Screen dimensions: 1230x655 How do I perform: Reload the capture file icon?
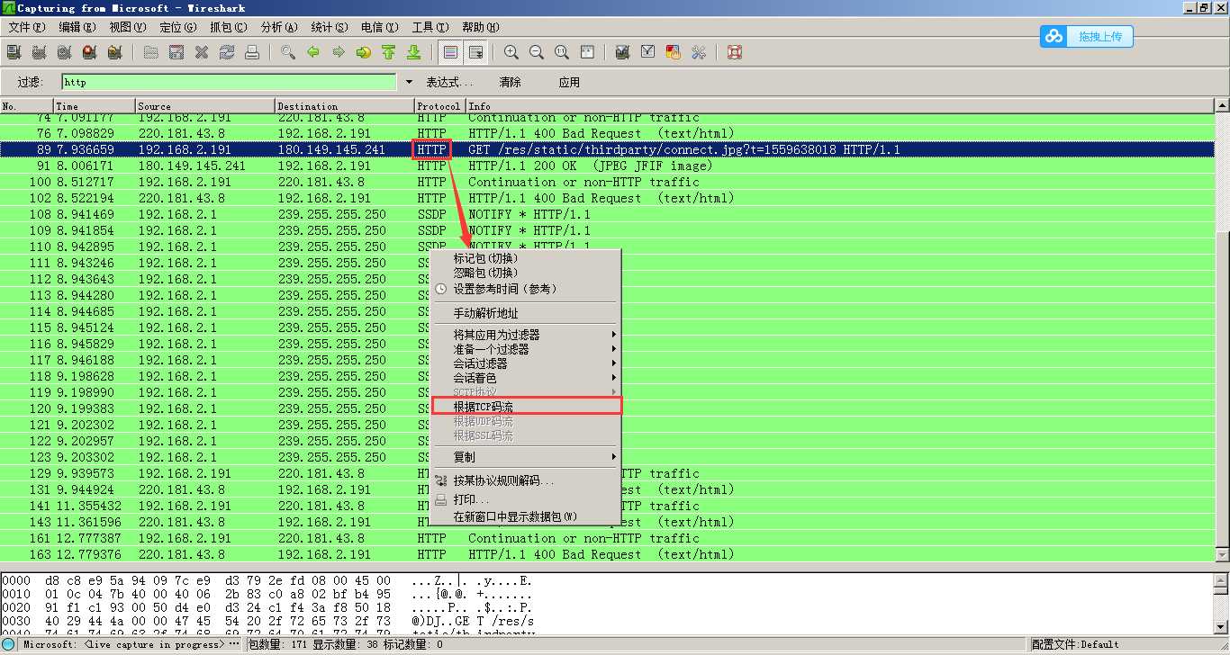point(227,52)
